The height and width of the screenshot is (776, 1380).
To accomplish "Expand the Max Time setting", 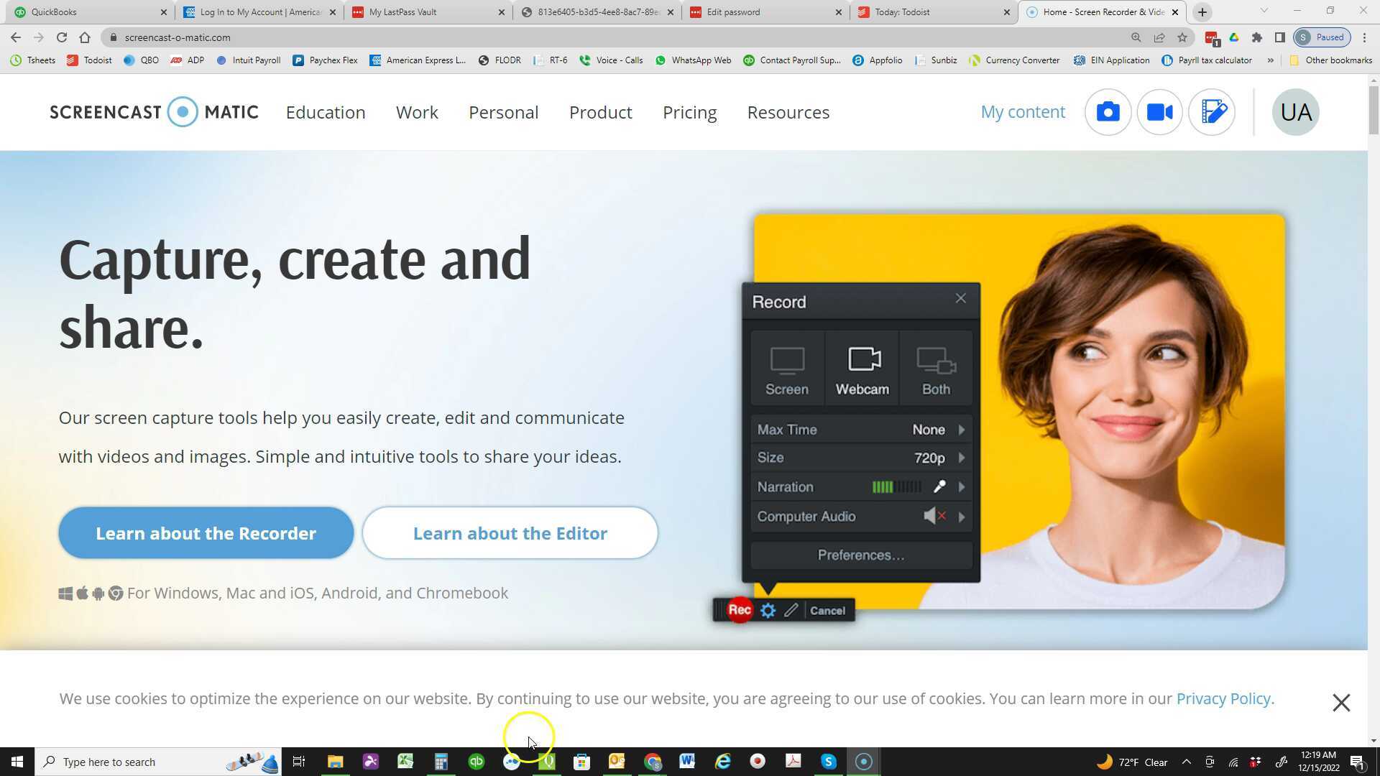I will pos(962,429).
